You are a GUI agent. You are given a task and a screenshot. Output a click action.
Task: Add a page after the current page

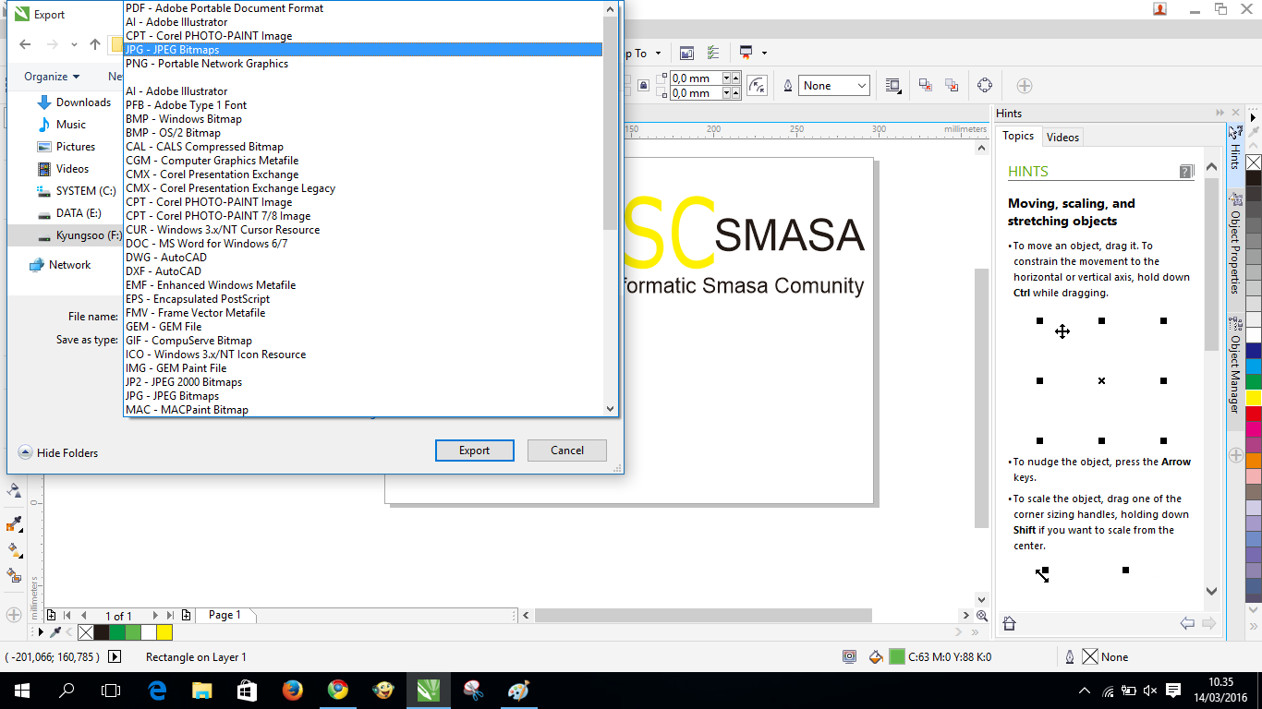point(187,615)
